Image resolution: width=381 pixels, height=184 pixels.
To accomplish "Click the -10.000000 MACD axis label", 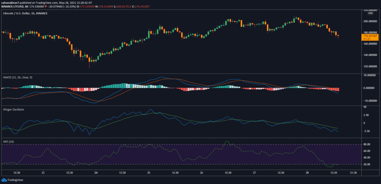I will click(x=371, y=100).
